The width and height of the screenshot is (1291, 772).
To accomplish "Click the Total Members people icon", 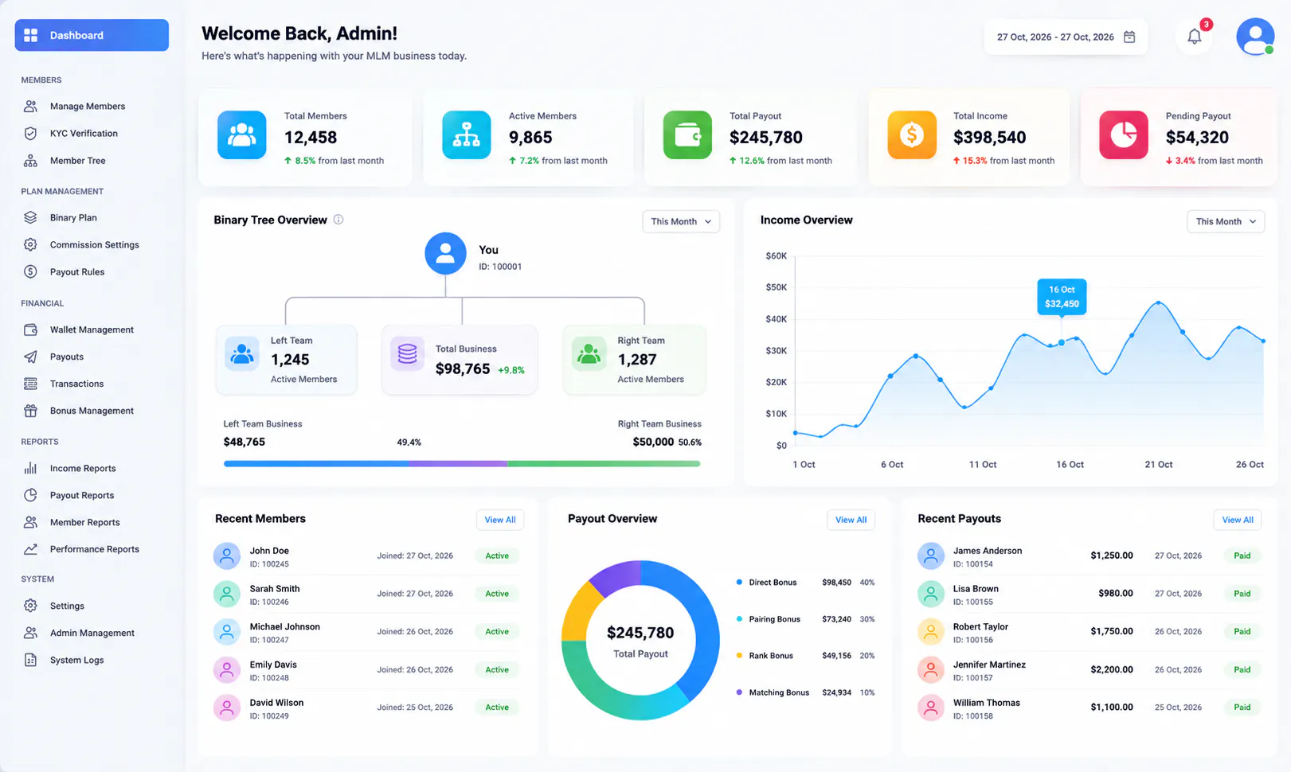I will 242,135.
